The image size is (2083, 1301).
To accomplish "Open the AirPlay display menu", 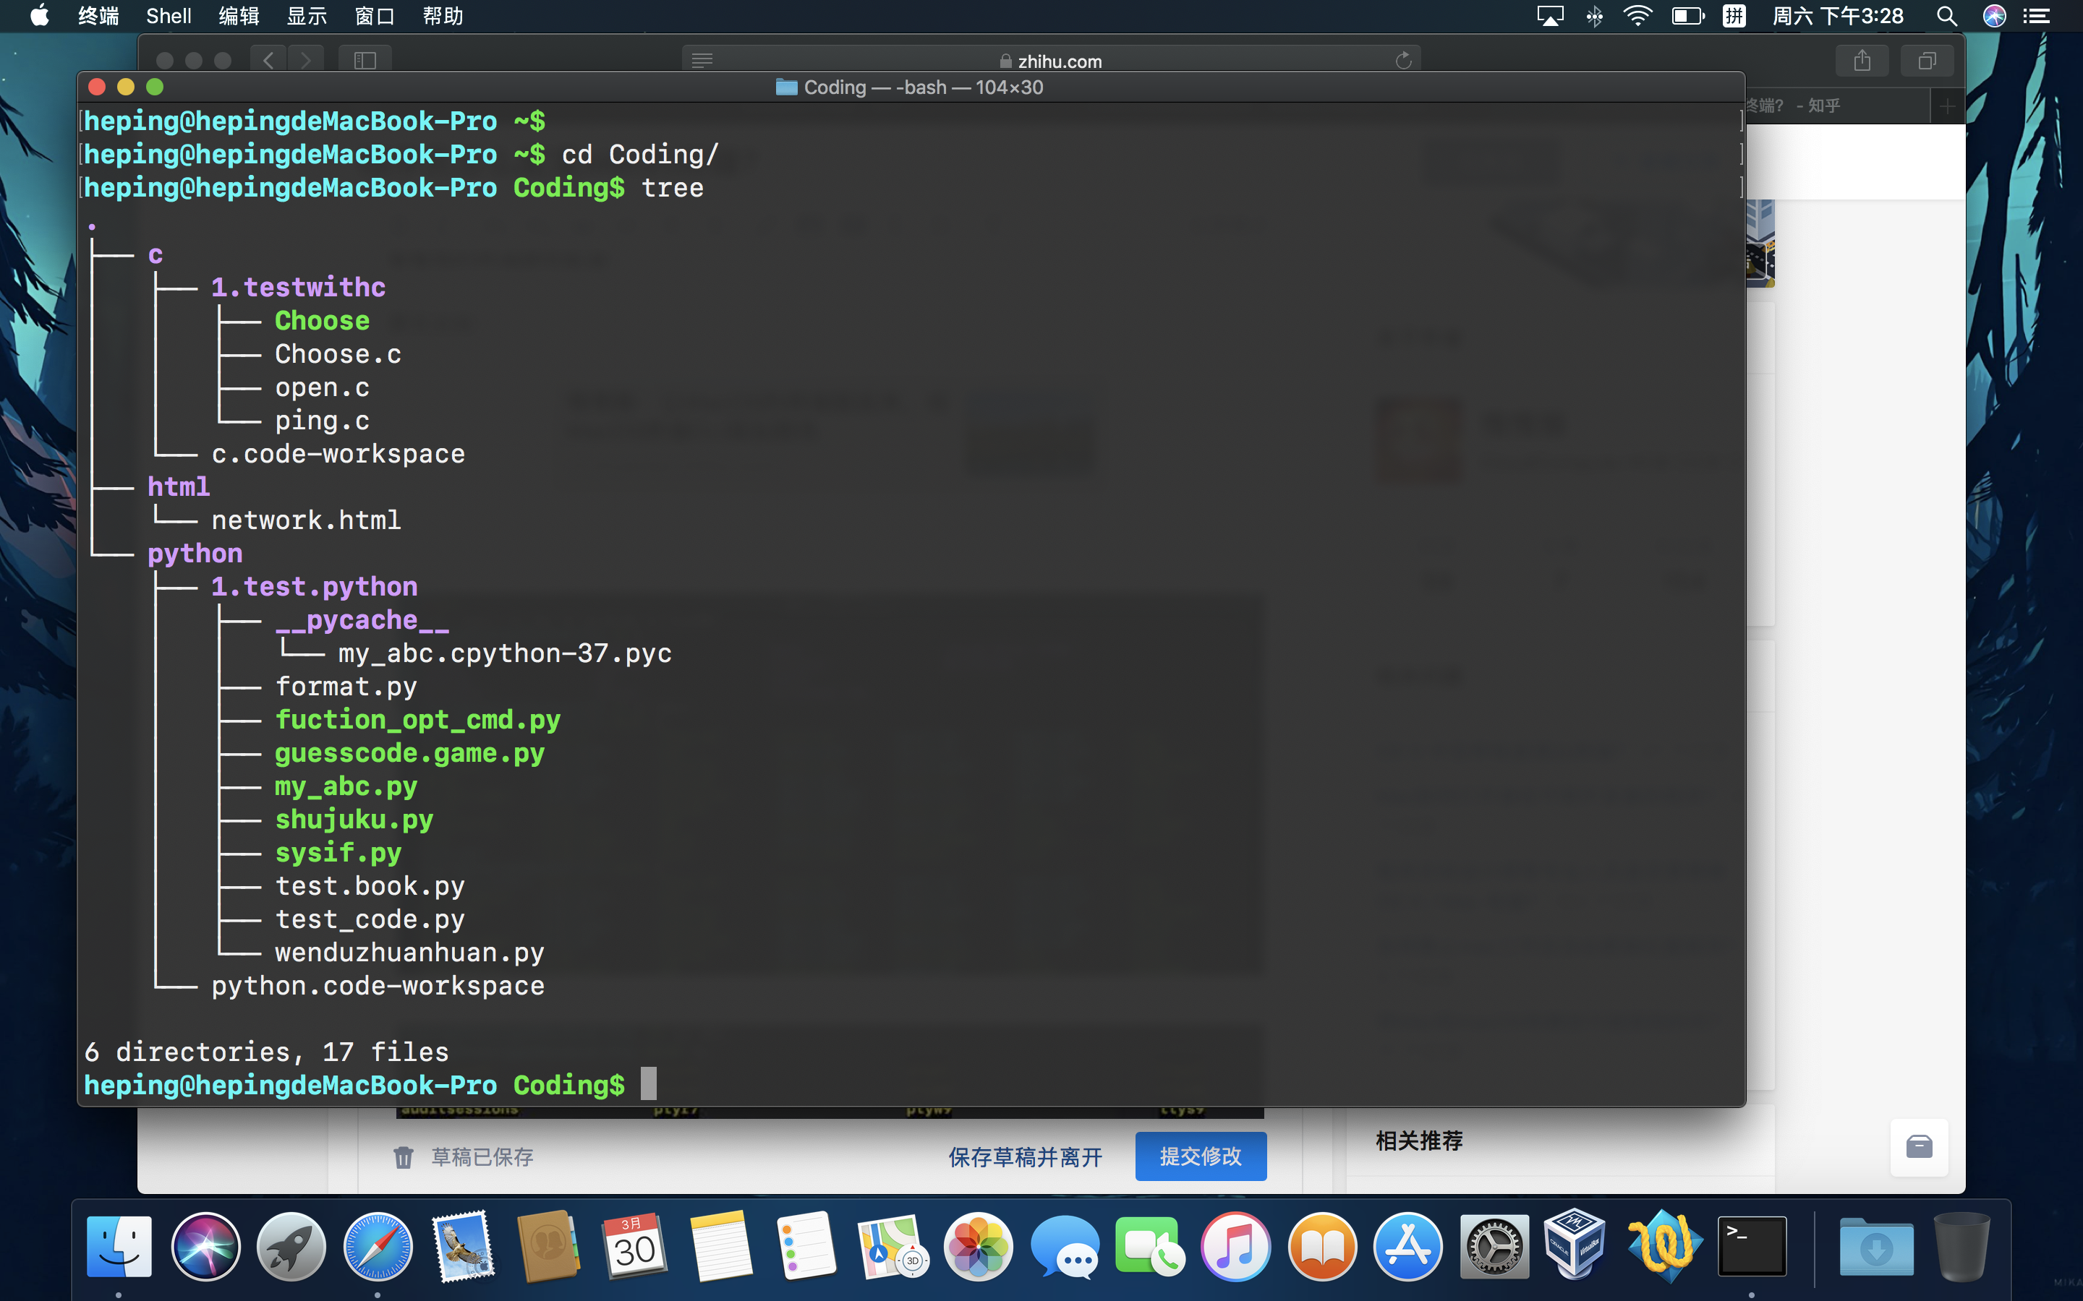I will pos(1550,17).
